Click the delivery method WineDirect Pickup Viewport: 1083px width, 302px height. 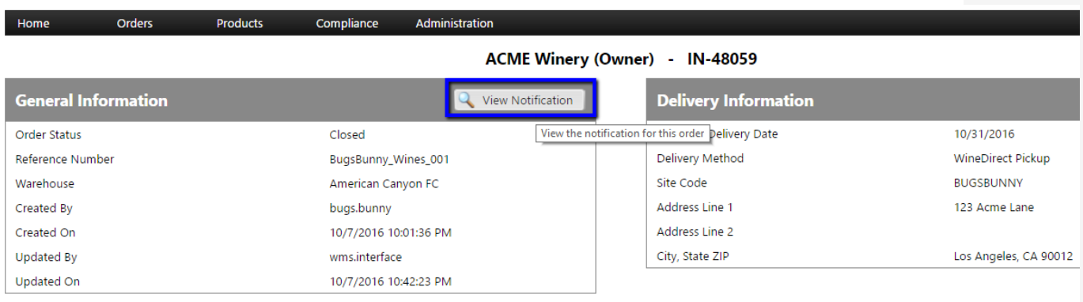point(1002,158)
